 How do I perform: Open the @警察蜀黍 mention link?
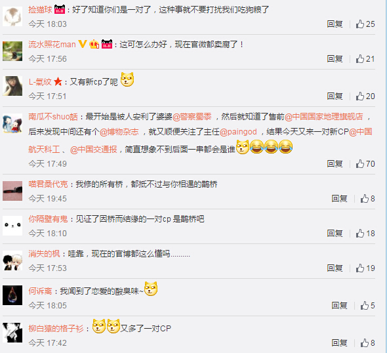click(x=192, y=117)
